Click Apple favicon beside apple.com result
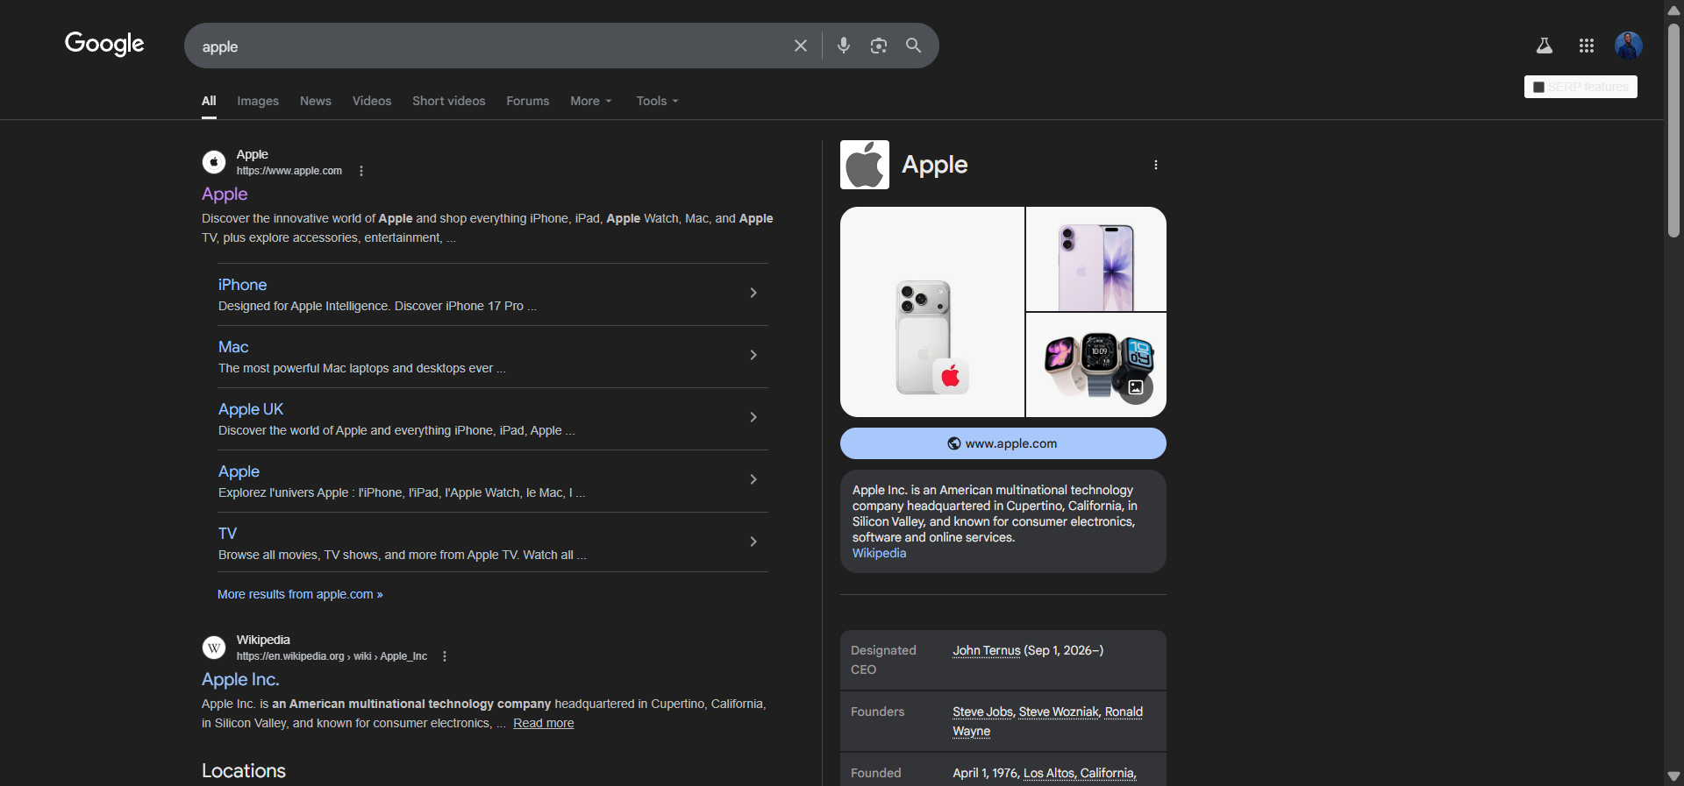 point(214,162)
